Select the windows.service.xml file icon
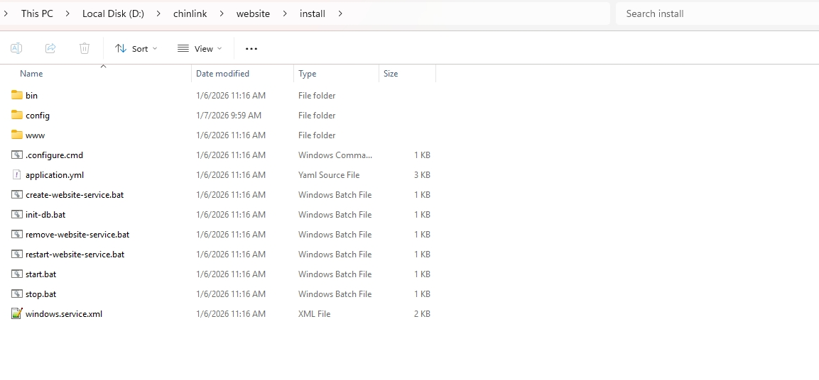Image resolution: width=819 pixels, height=380 pixels. click(x=17, y=313)
